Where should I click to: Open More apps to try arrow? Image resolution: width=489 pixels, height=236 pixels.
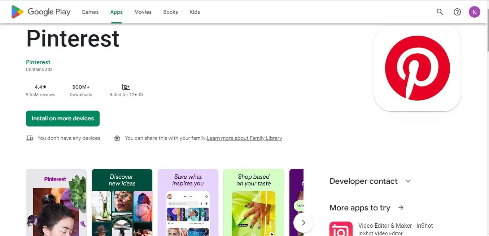[x=401, y=208]
